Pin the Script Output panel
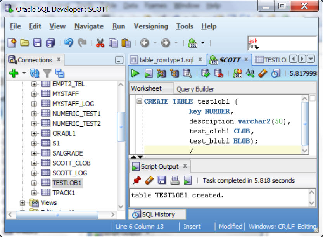The image size is (323, 237). (136, 180)
